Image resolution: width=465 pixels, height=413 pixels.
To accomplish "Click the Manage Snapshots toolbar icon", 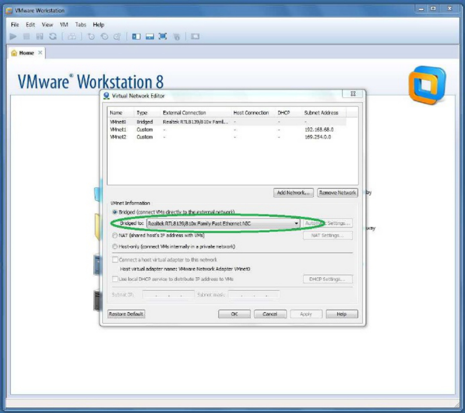I will click(117, 37).
